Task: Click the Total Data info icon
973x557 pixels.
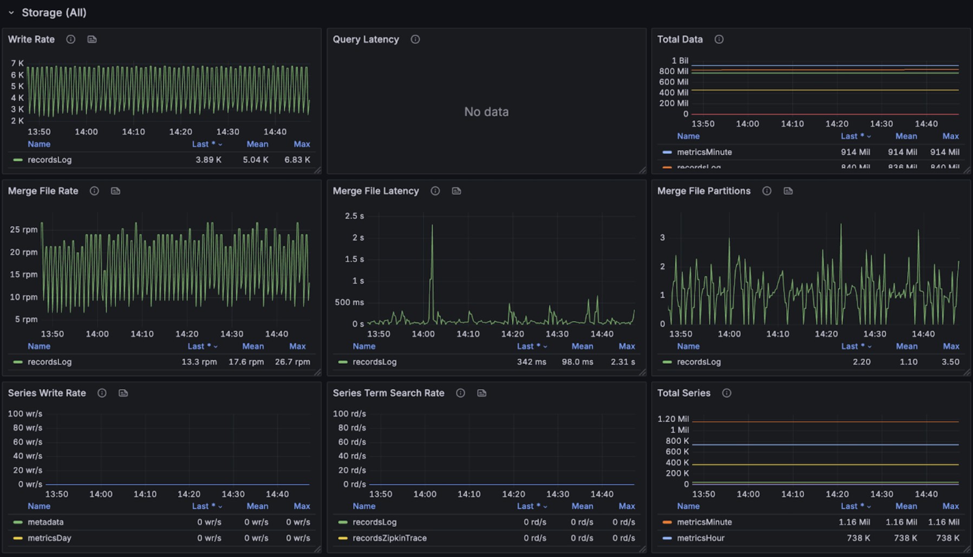Action: (x=719, y=40)
